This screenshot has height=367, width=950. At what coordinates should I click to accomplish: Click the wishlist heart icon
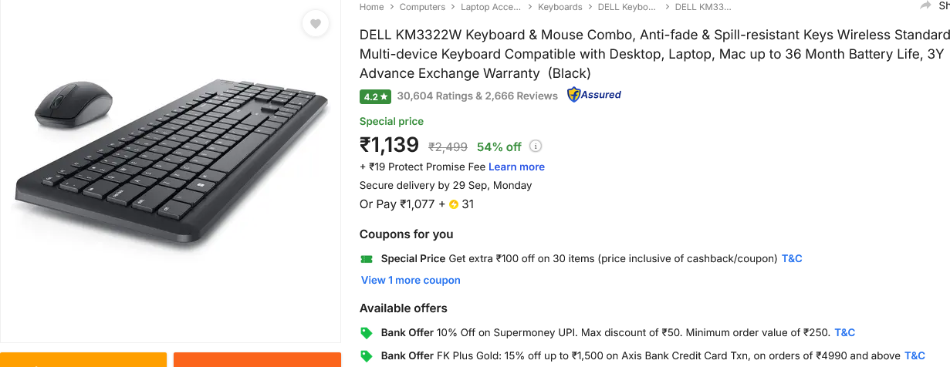(315, 24)
